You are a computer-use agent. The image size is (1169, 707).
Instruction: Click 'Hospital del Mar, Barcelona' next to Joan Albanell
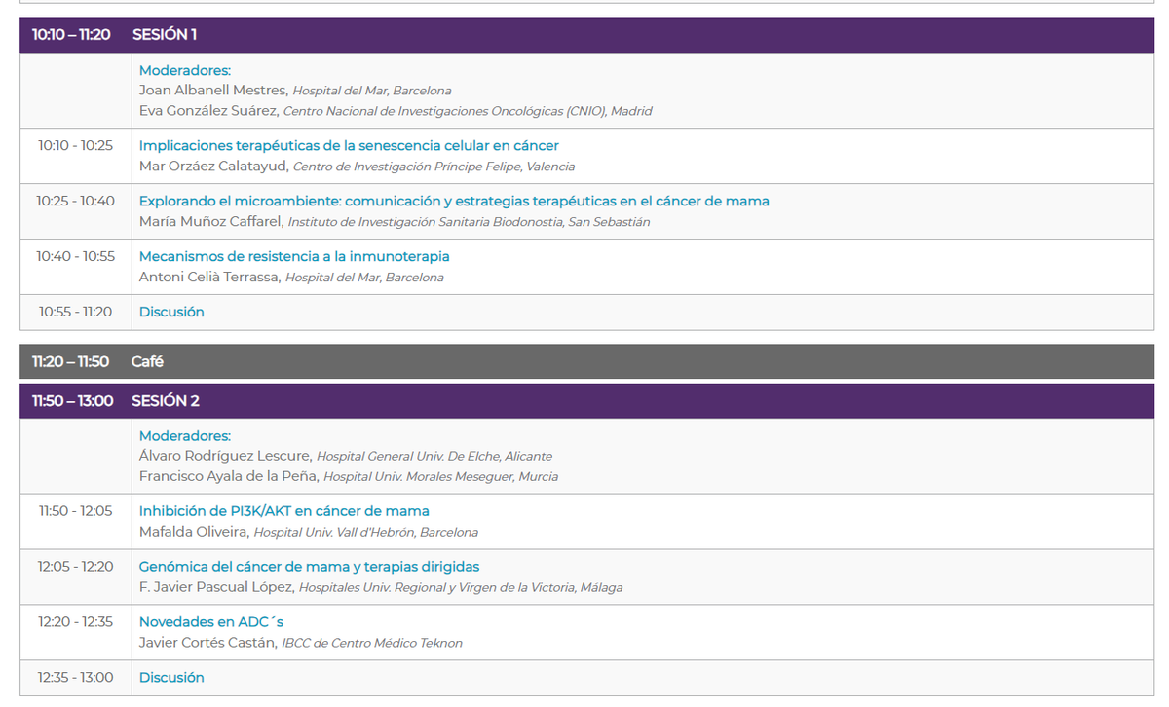(372, 91)
